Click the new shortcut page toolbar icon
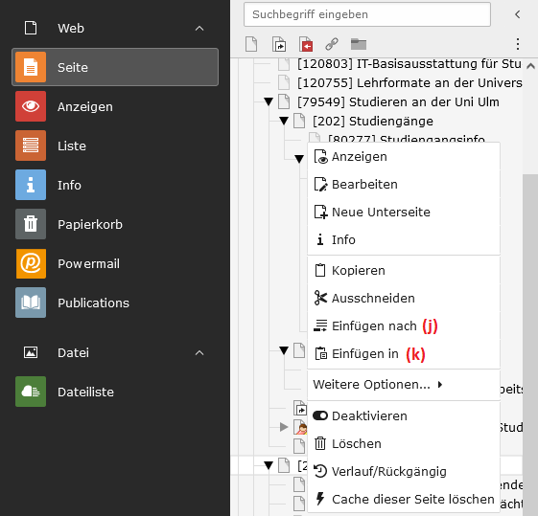Screen dimensions: 538x516 [279, 44]
